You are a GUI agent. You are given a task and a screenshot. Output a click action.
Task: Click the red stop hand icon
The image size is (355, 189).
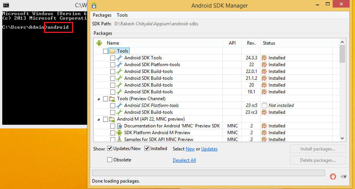tap(333, 177)
